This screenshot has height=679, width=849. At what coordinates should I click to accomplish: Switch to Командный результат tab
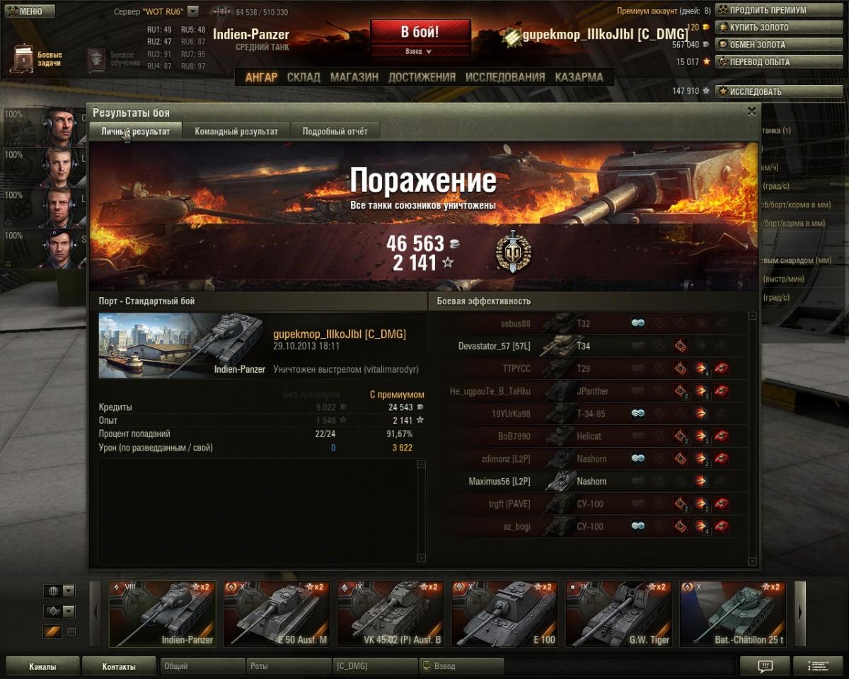(x=236, y=131)
